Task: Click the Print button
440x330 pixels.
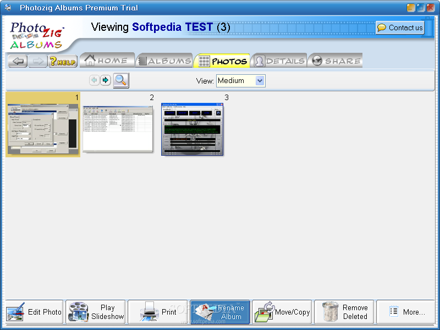Action: (x=157, y=312)
